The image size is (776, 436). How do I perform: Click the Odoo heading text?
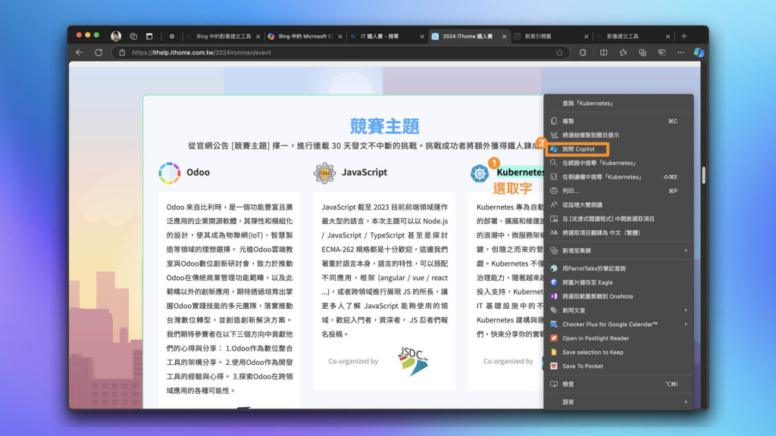[x=198, y=173]
